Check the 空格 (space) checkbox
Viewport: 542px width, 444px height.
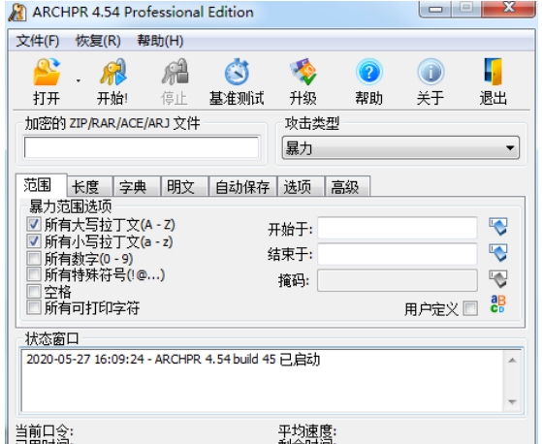click(x=34, y=291)
